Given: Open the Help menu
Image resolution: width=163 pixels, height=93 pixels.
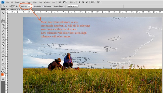Looking at the screenshot, I should 53,2.
